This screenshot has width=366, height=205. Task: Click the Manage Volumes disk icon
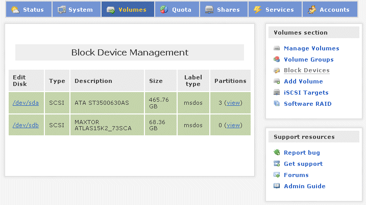coord(277,49)
